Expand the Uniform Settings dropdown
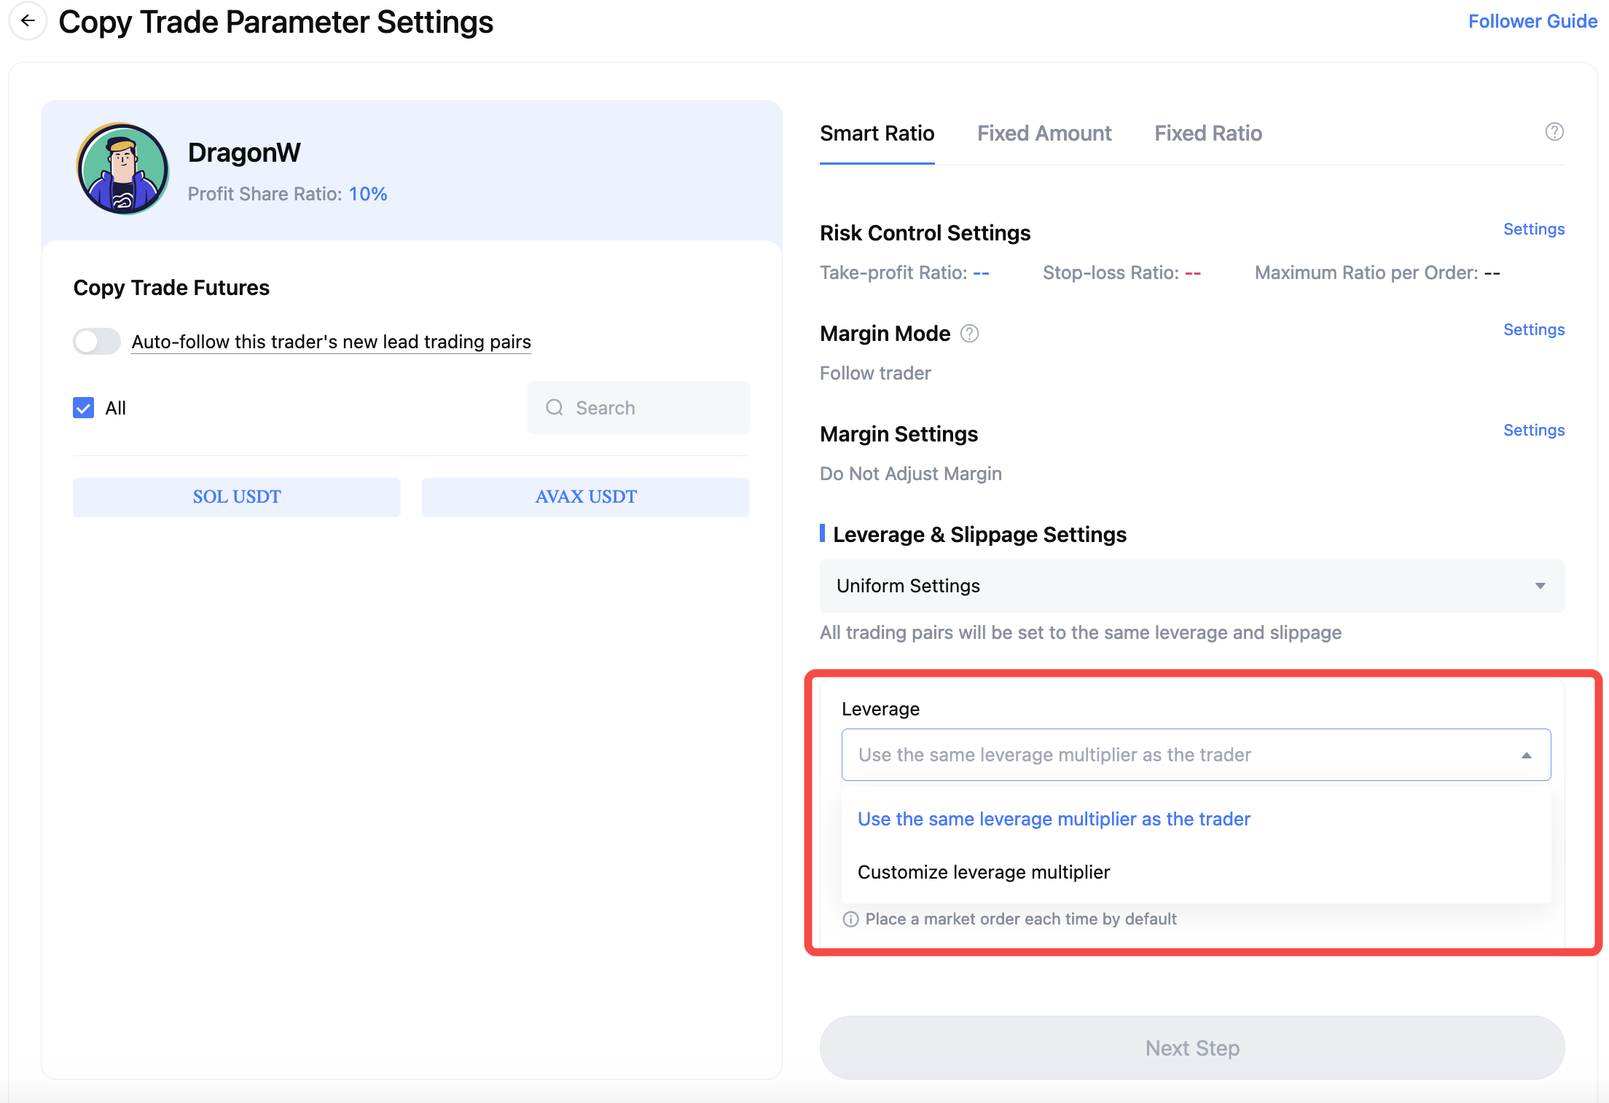 tap(1192, 586)
